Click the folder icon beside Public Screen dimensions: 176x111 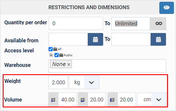point(61,55)
